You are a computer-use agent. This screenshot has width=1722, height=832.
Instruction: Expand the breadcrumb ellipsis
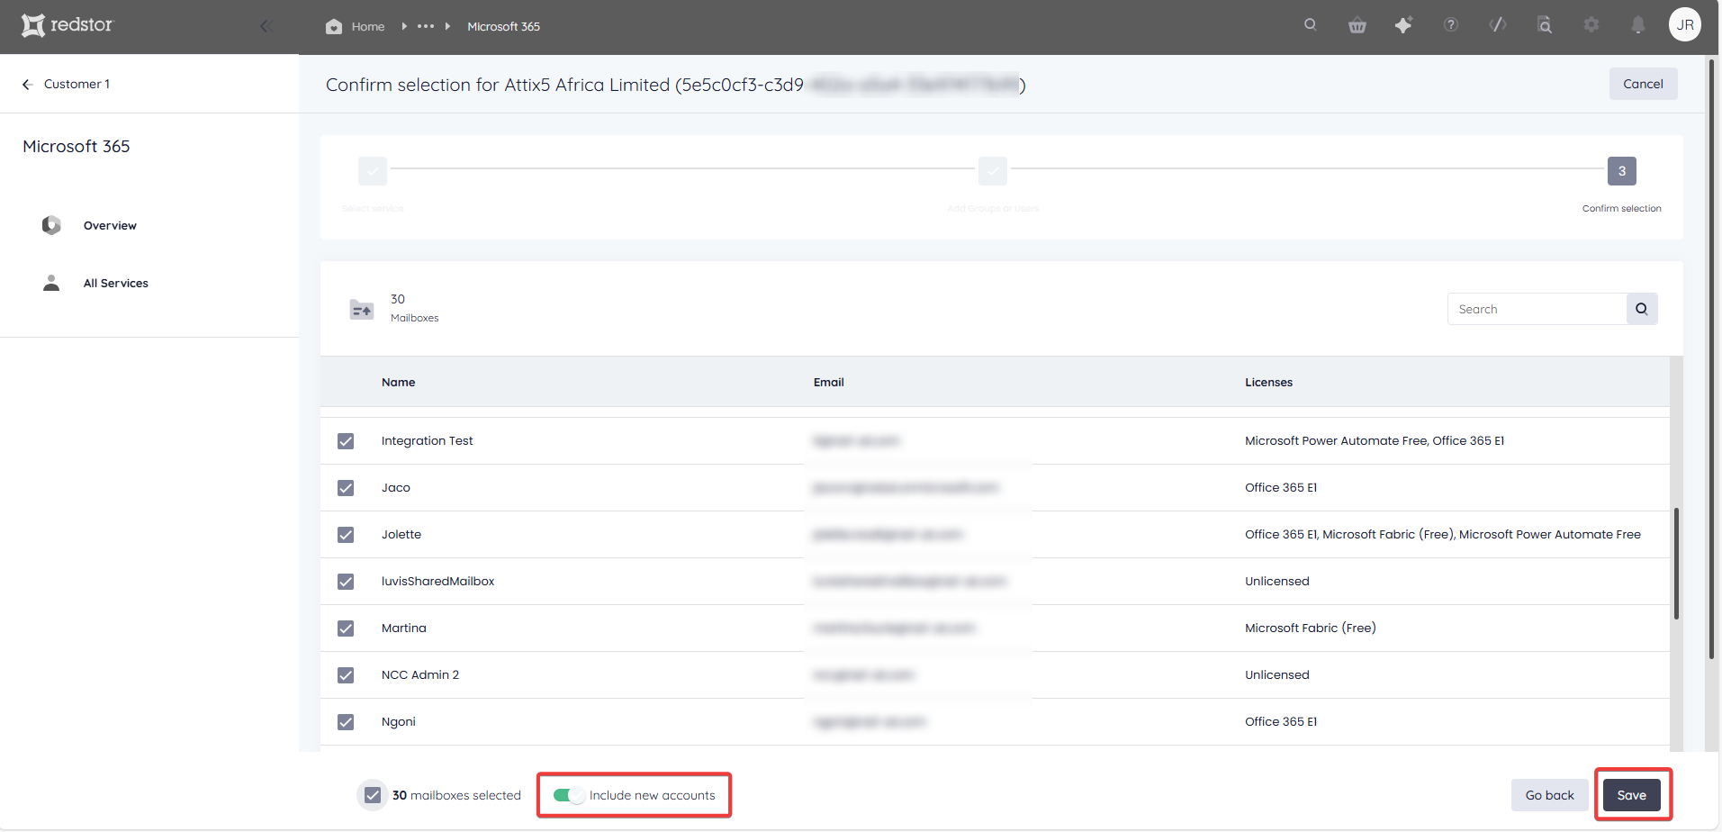tap(426, 26)
